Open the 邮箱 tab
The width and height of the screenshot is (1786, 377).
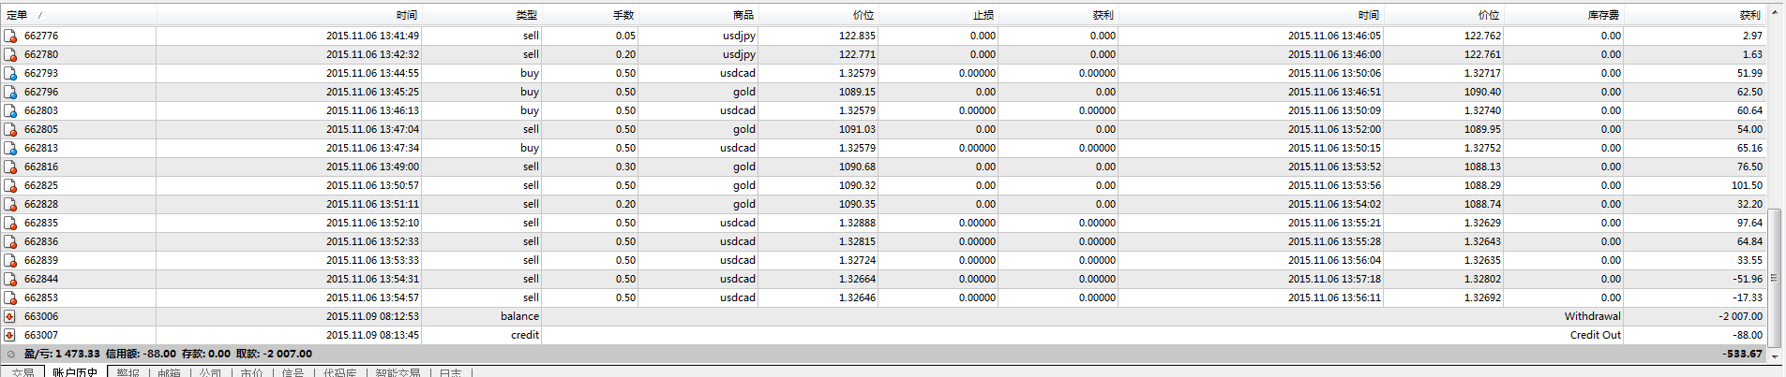(x=169, y=372)
